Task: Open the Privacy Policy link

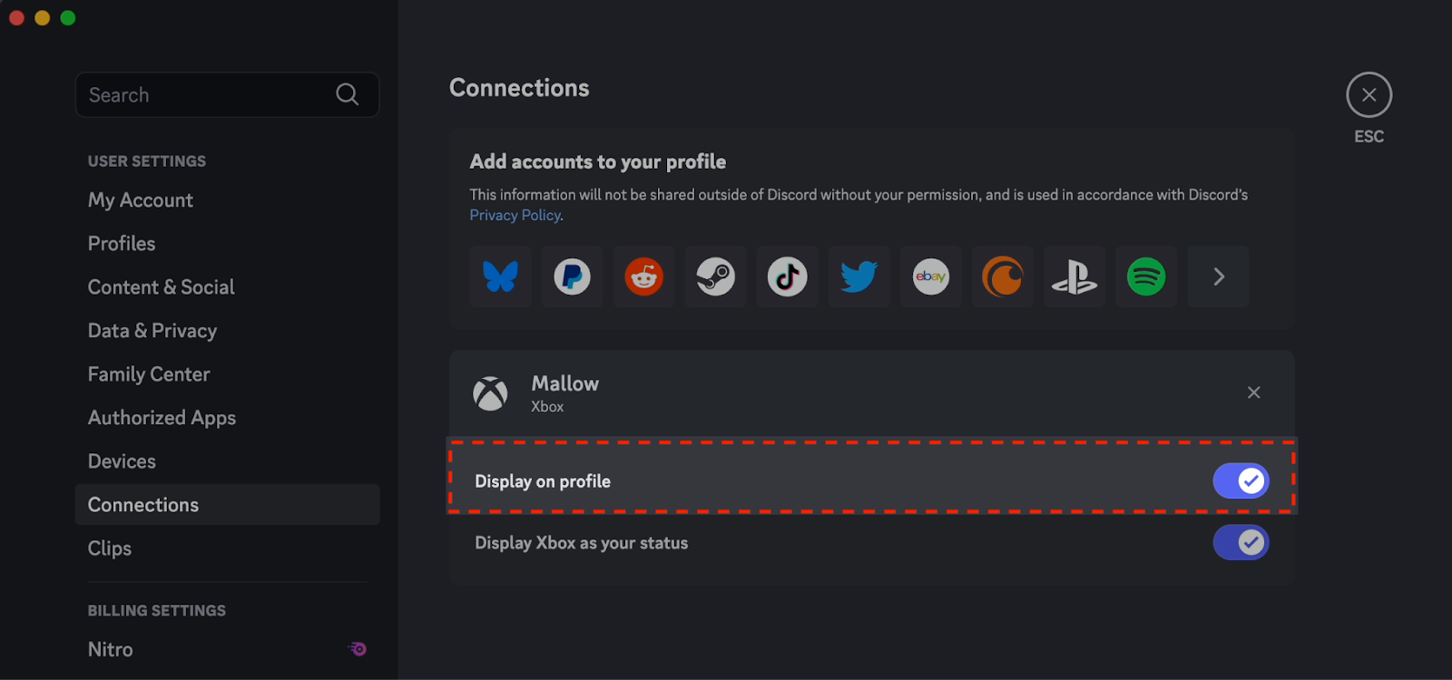Action: pyautogui.click(x=515, y=215)
